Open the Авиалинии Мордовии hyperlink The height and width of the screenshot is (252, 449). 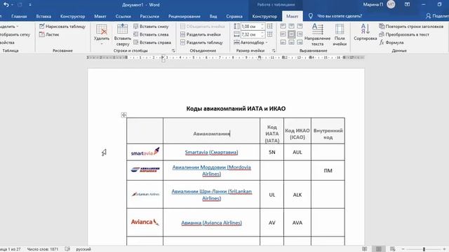pyautogui.click(x=211, y=170)
